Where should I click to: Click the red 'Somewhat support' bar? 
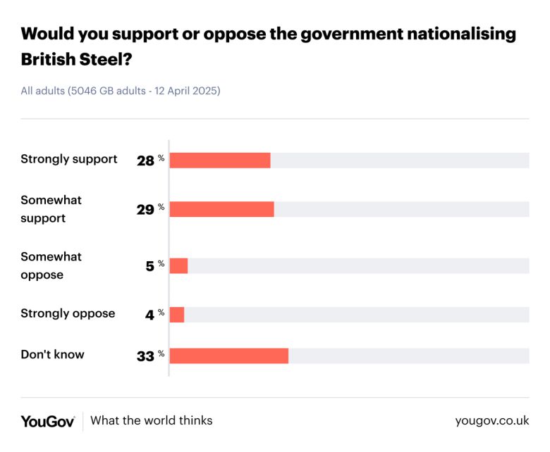[x=221, y=209]
